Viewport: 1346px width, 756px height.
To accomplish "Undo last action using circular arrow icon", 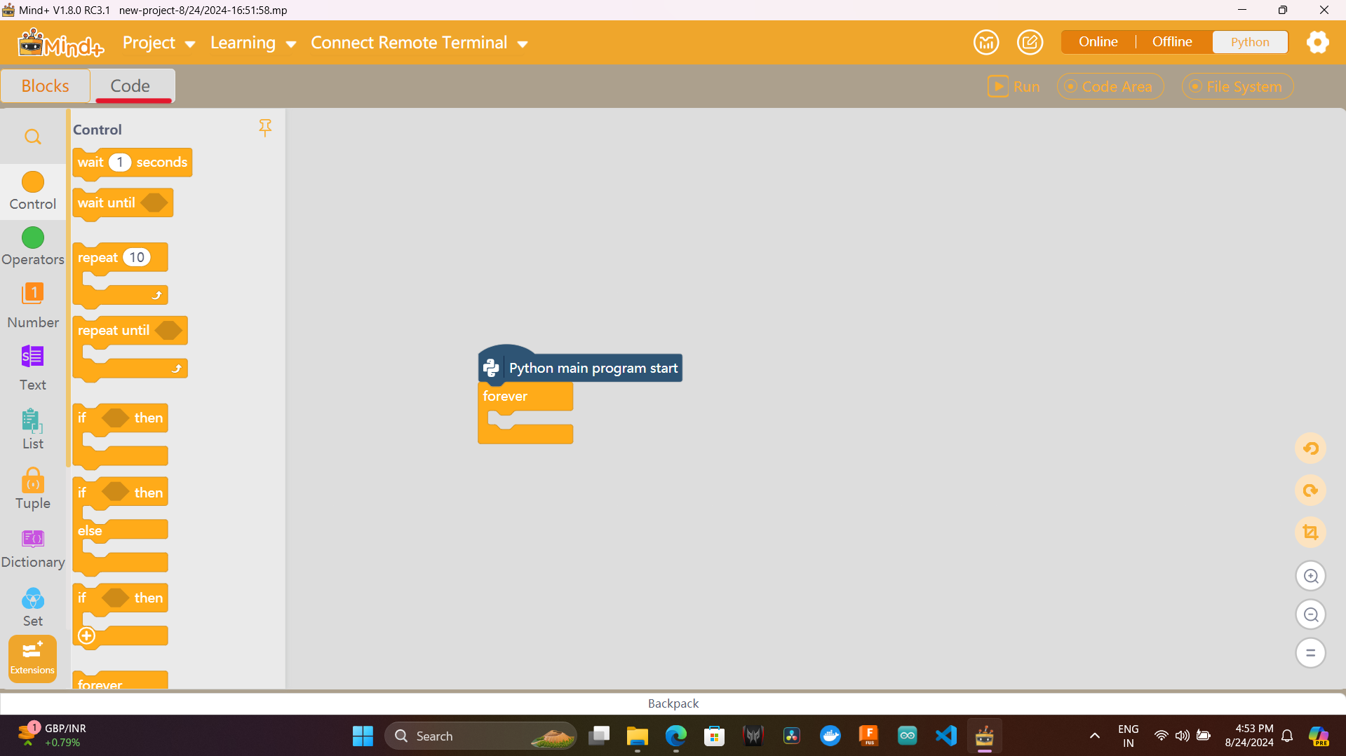I will [x=1310, y=448].
